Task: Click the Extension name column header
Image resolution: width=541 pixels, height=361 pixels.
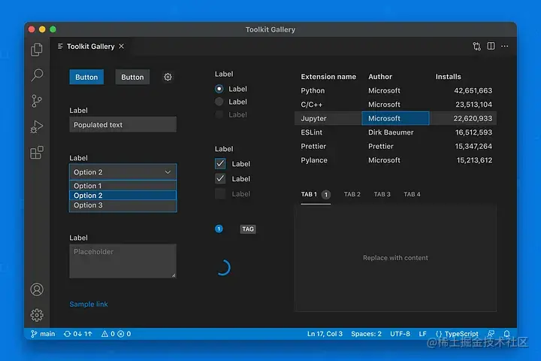Action: pyautogui.click(x=328, y=77)
